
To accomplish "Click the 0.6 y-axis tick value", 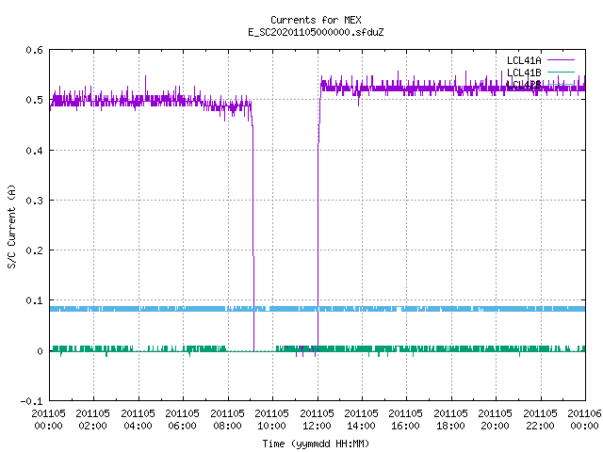I will point(34,50).
